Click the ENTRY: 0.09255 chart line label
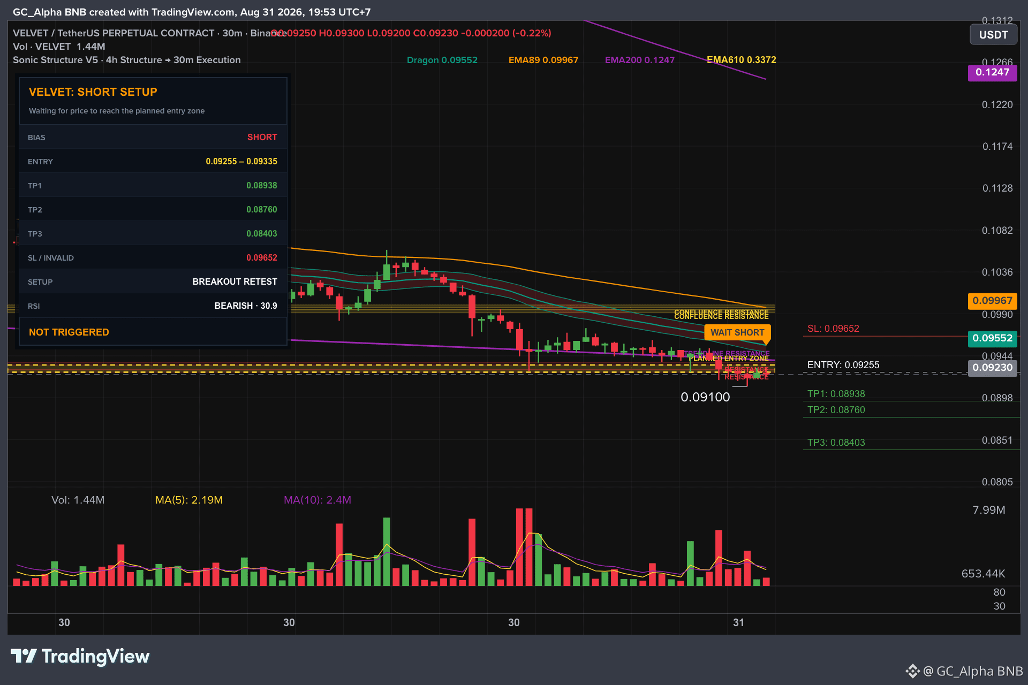 (843, 365)
